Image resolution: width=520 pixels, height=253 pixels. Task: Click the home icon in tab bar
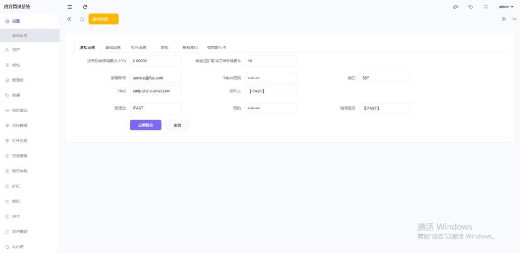(x=82, y=19)
